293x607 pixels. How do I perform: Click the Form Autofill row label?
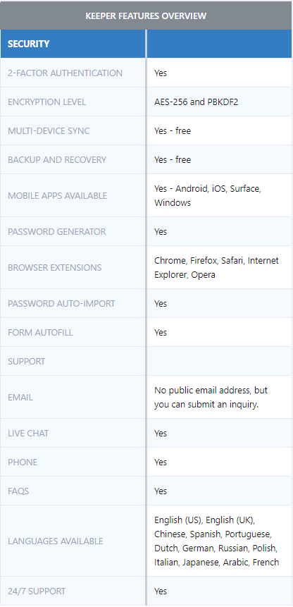(40, 333)
